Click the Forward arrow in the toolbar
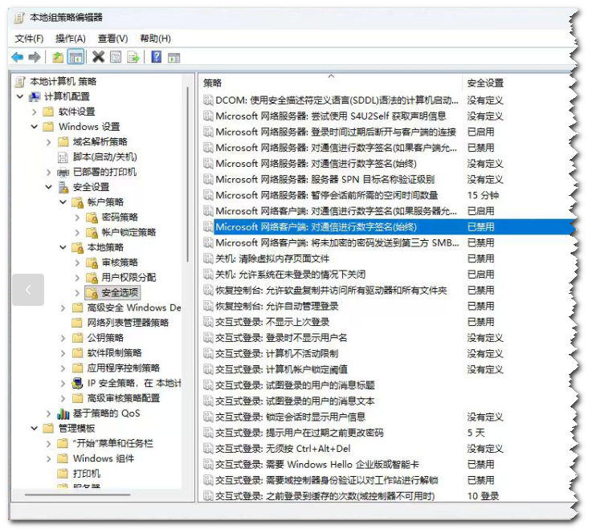The width and height of the screenshot is (592, 529). point(35,57)
